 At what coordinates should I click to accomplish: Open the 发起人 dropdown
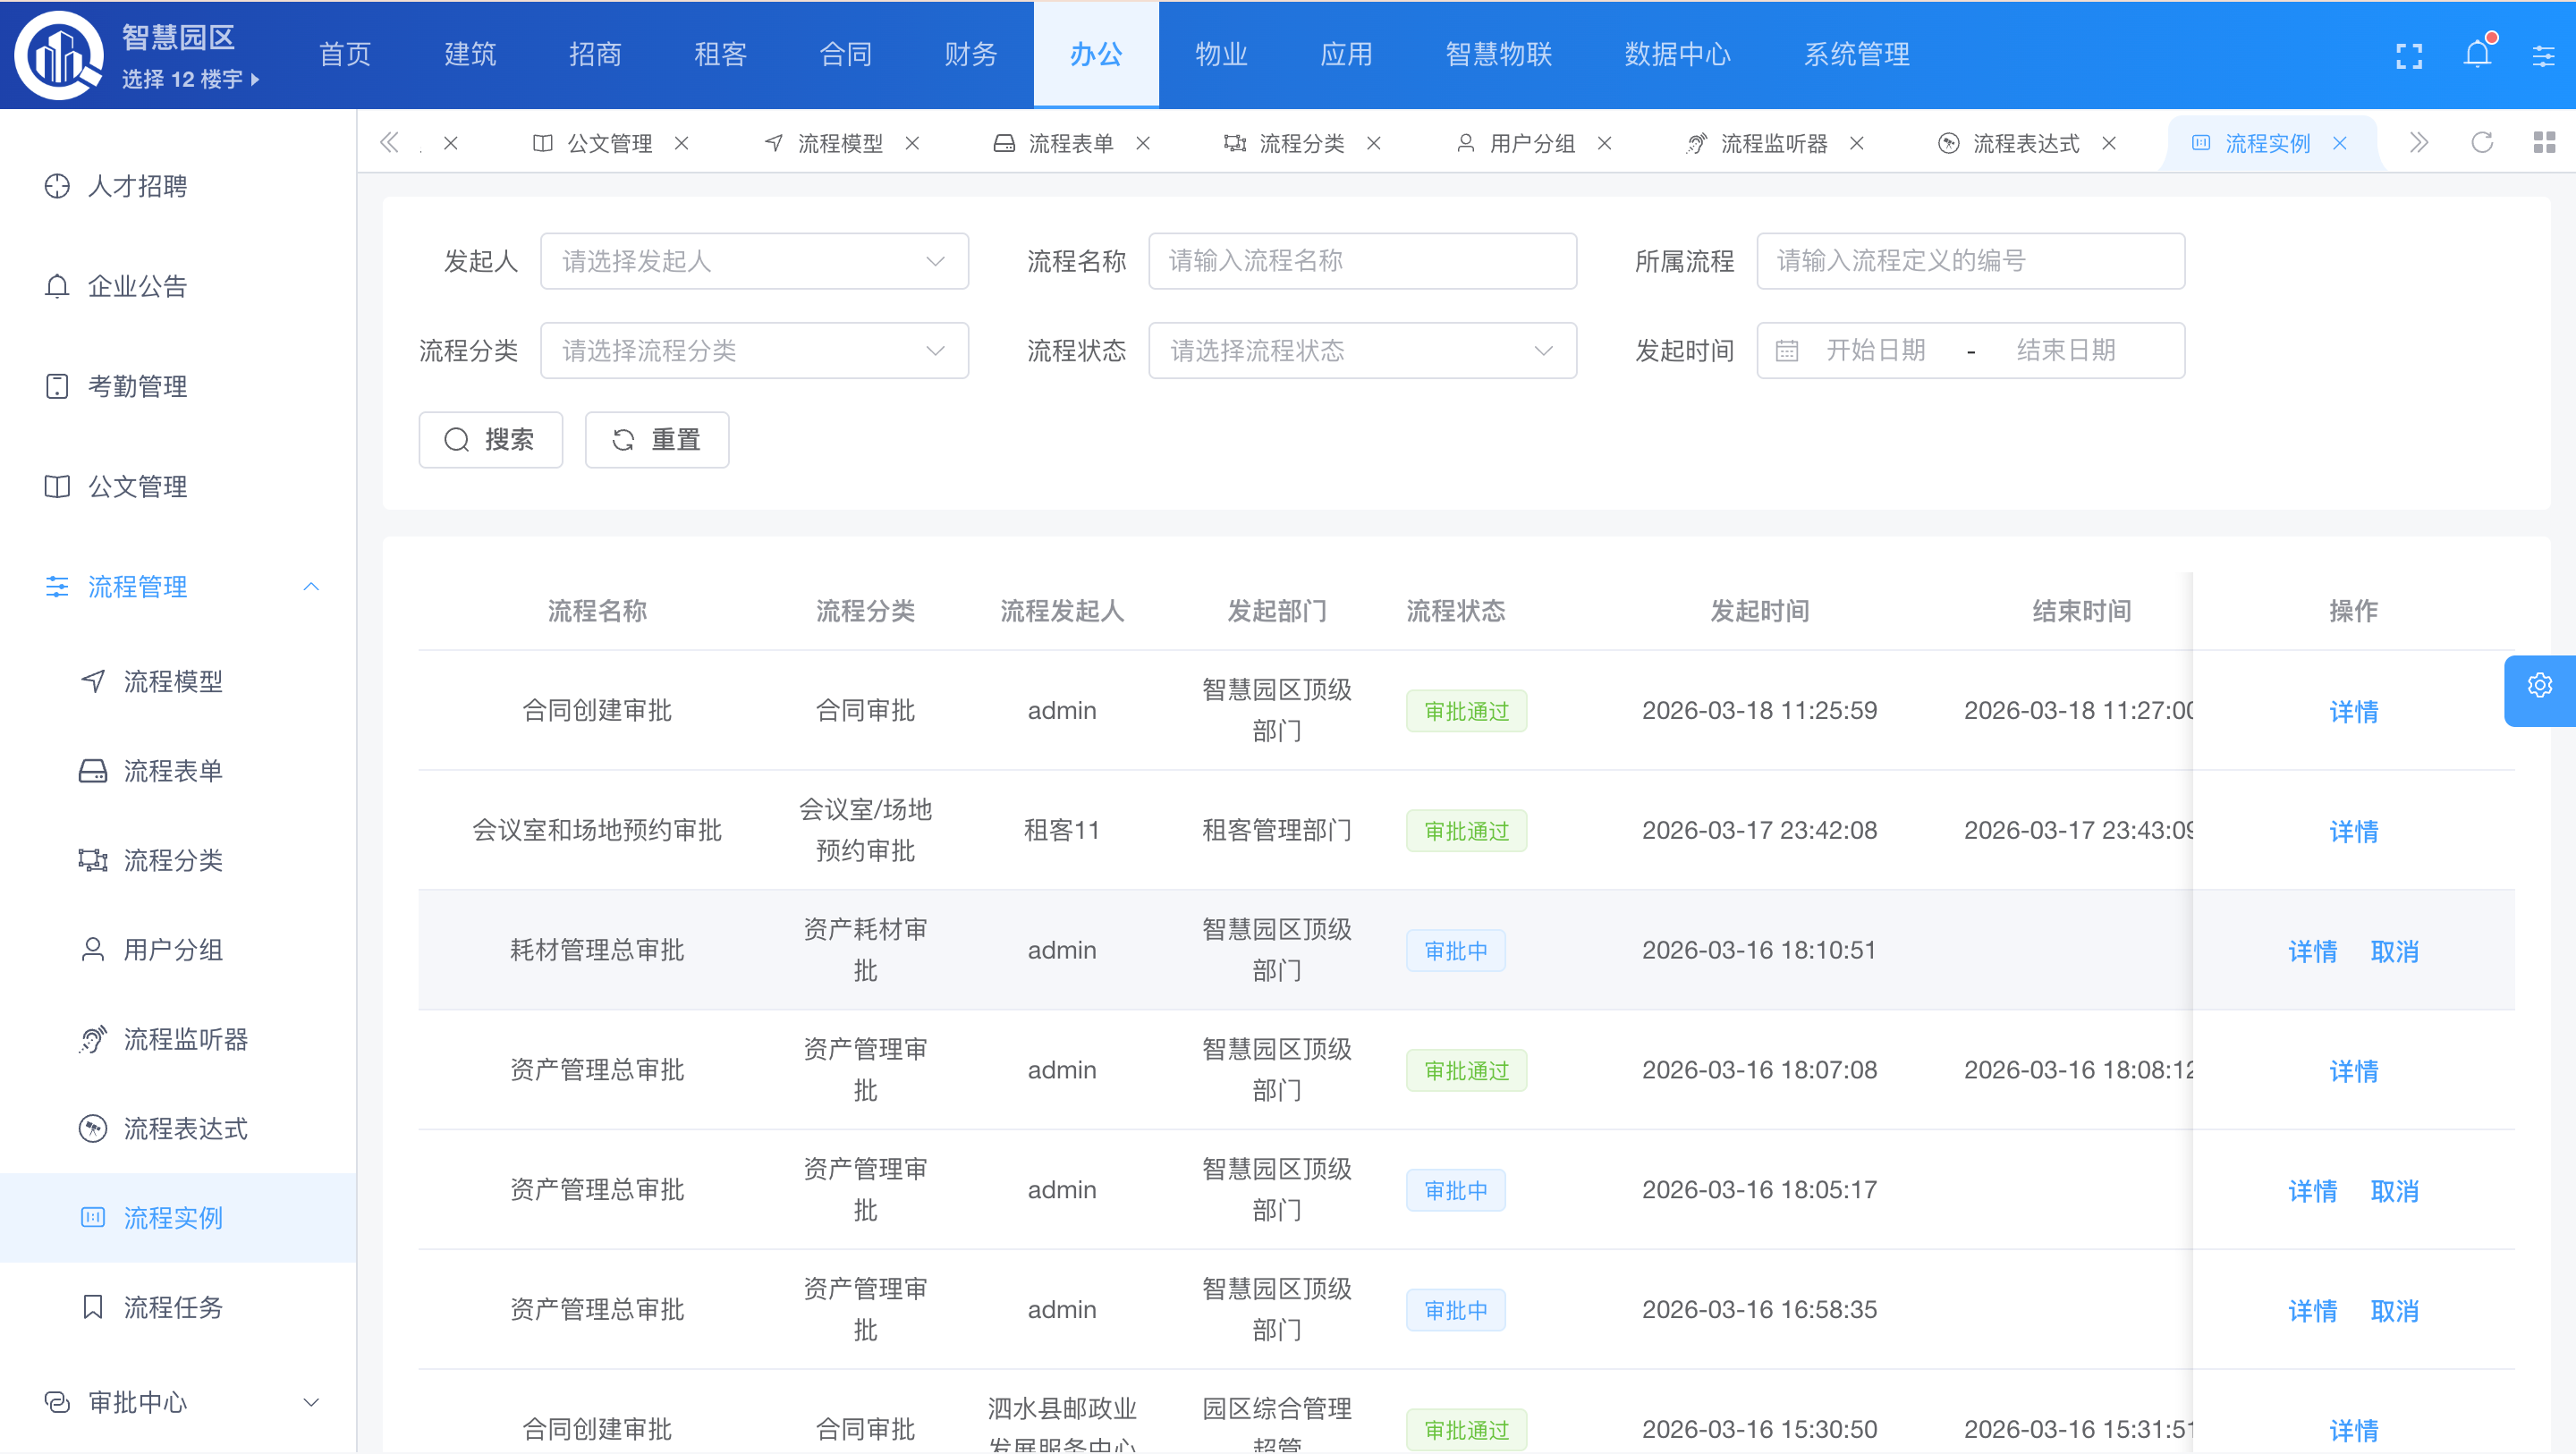pos(754,261)
